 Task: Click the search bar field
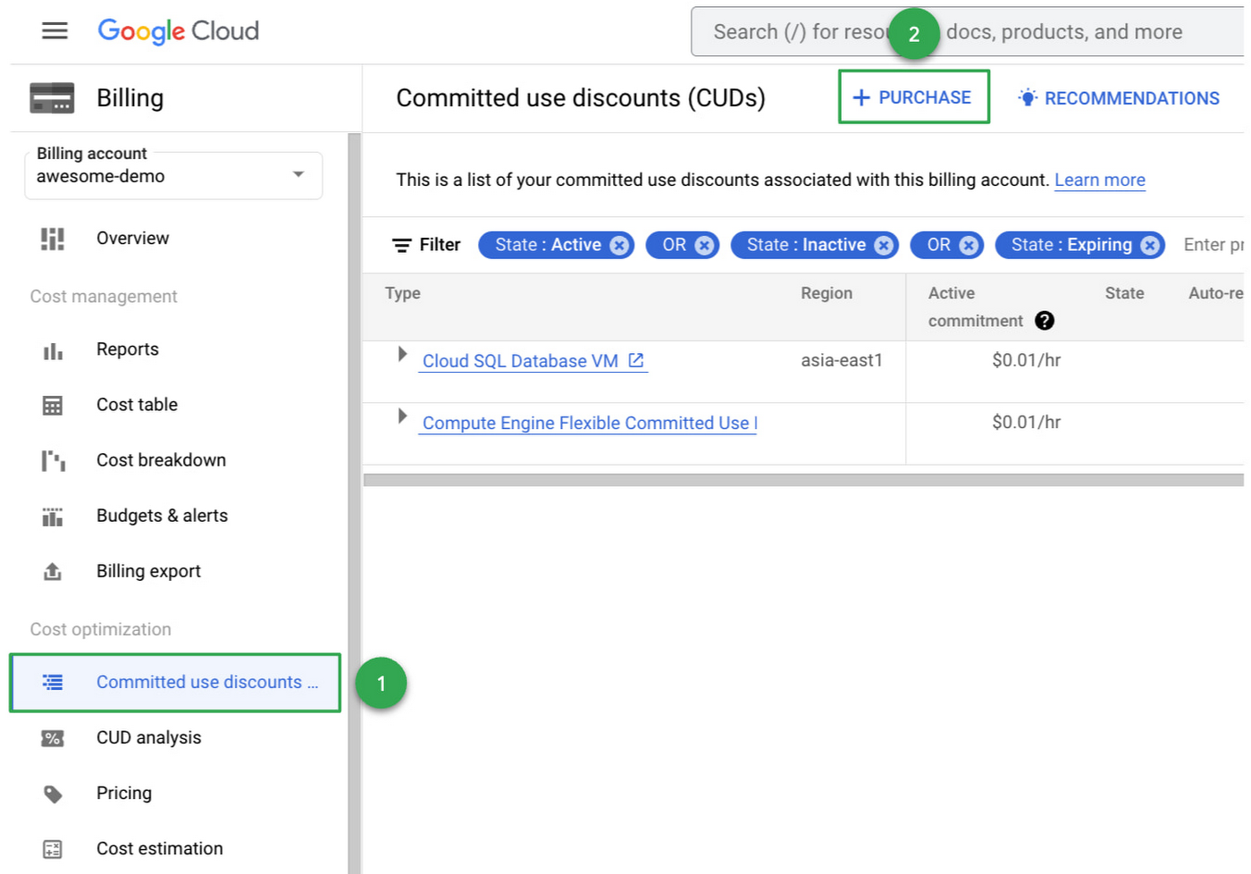click(x=970, y=32)
